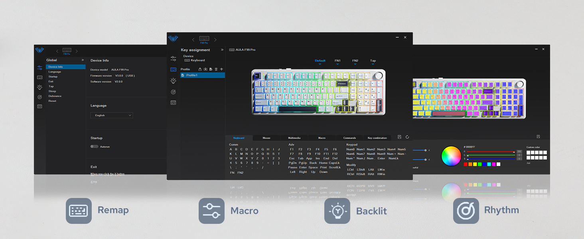
Task: Open the backlight lightbulb sidebar icon
Action: click(173, 80)
